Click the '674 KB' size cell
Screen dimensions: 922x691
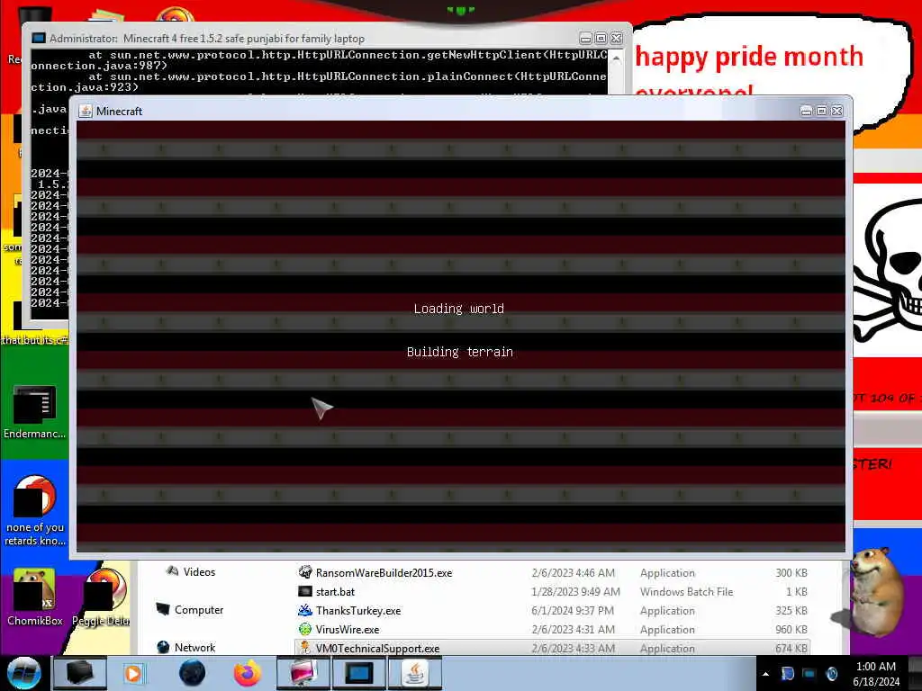point(792,648)
